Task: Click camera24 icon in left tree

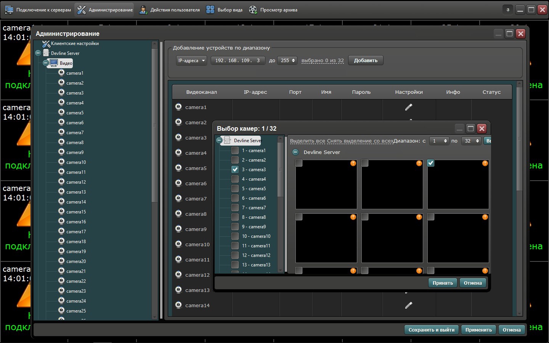Action: click(x=61, y=300)
